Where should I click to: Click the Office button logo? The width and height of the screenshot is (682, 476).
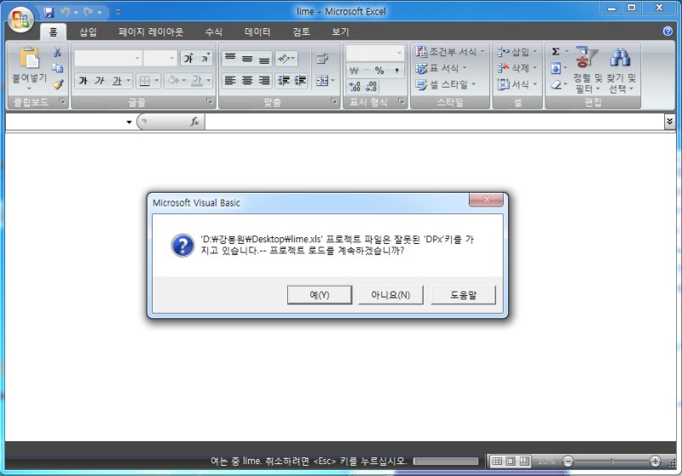[20, 19]
